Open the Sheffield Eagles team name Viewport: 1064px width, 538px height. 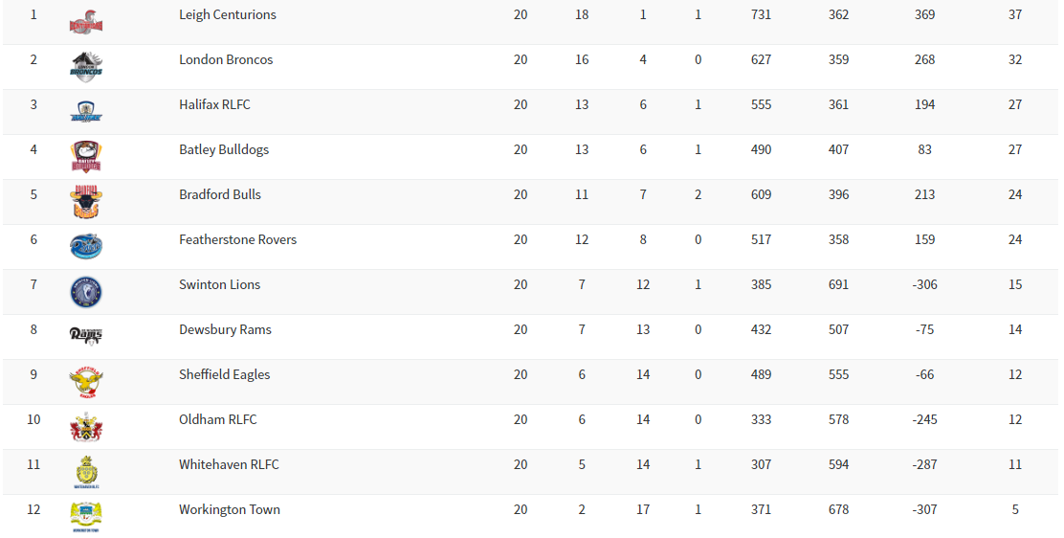click(224, 375)
